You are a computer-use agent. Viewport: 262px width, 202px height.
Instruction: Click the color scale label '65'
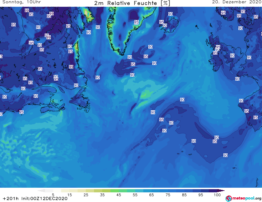[152, 195]
